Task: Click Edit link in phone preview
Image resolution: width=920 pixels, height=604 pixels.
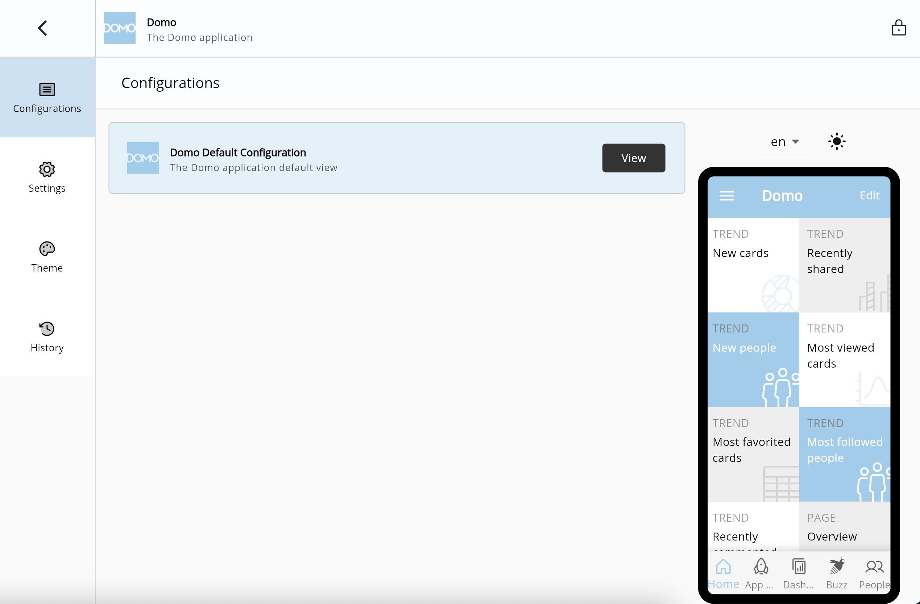Action: point(869,196)
